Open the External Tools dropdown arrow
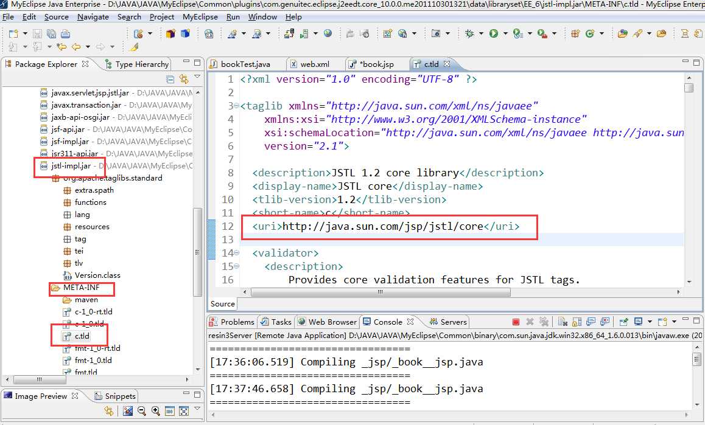This screenshot has height=425, width=705. tap(554, 33)
